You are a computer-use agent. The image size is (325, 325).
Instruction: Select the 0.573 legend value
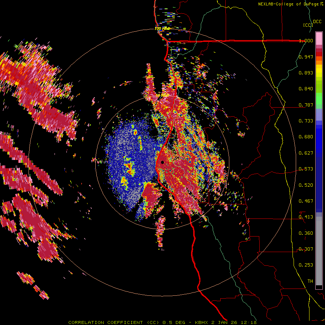[x=306, y=169]
